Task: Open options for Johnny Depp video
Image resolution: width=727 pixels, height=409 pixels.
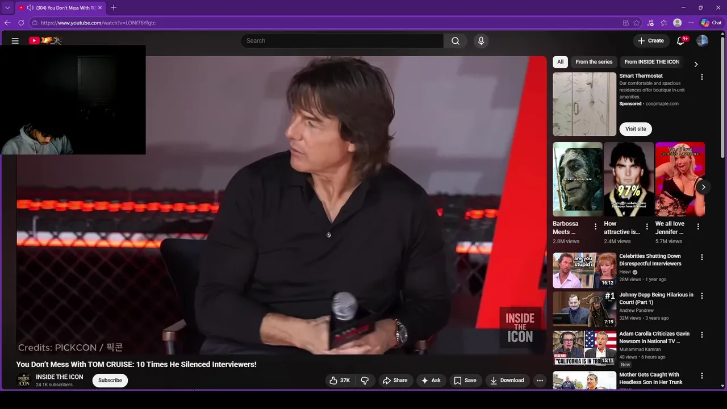Action: click(x=701, y=296)
